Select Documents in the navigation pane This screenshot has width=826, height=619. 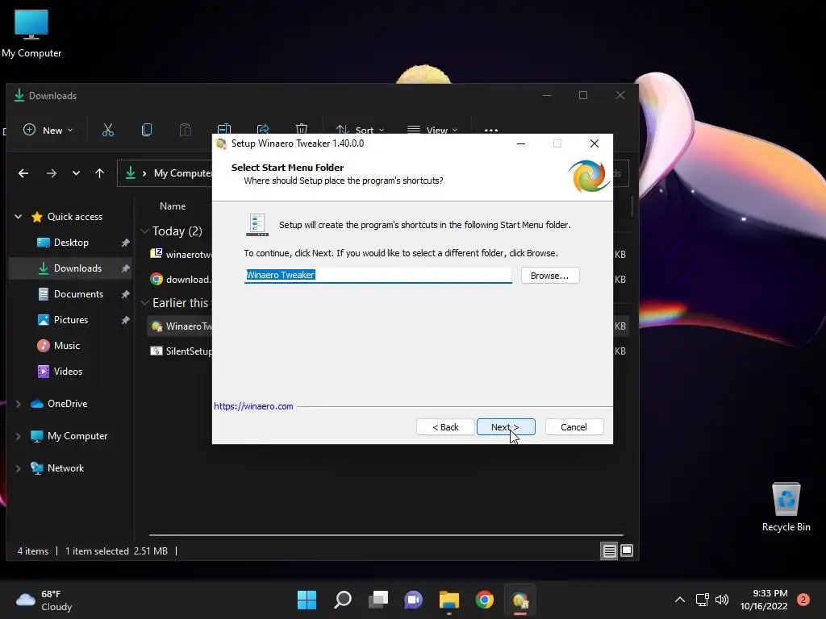(x=71, y=294)
